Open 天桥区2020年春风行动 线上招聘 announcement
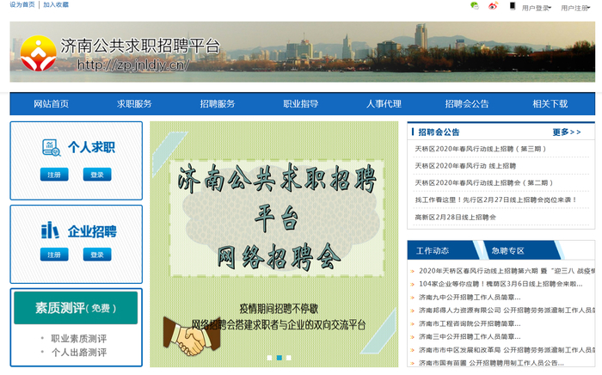Image resolution: width=602 pixels, height=375 pixels. (x=465, y=166)
